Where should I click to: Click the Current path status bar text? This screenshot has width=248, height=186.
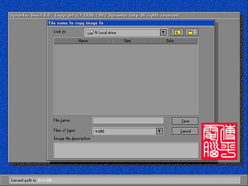point(31,180)
